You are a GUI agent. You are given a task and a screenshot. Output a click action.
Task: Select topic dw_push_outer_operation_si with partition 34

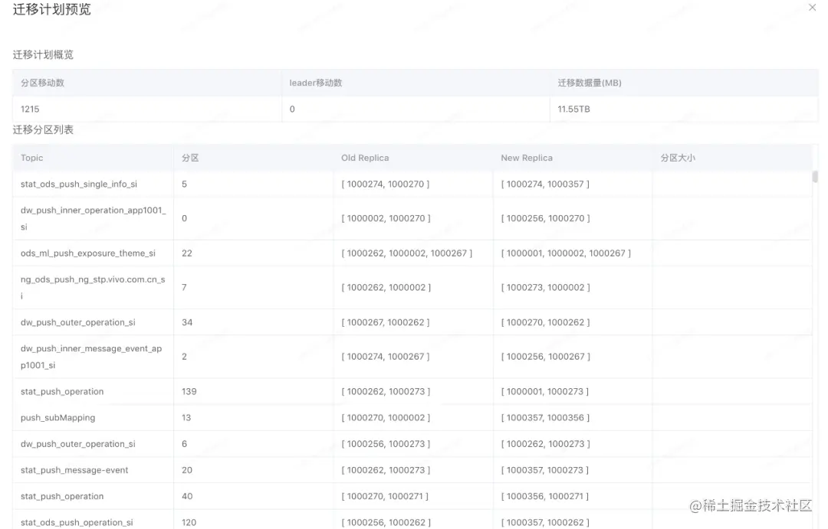(x=77, y=322)
